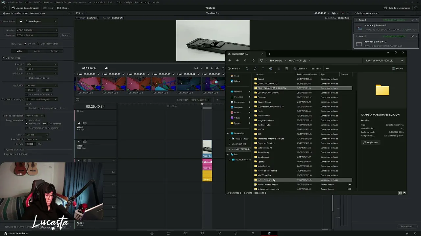The height and width of the screenshot is (236, 421).
Task: Click the V1 track clip icon
Action: click(85, 142)
